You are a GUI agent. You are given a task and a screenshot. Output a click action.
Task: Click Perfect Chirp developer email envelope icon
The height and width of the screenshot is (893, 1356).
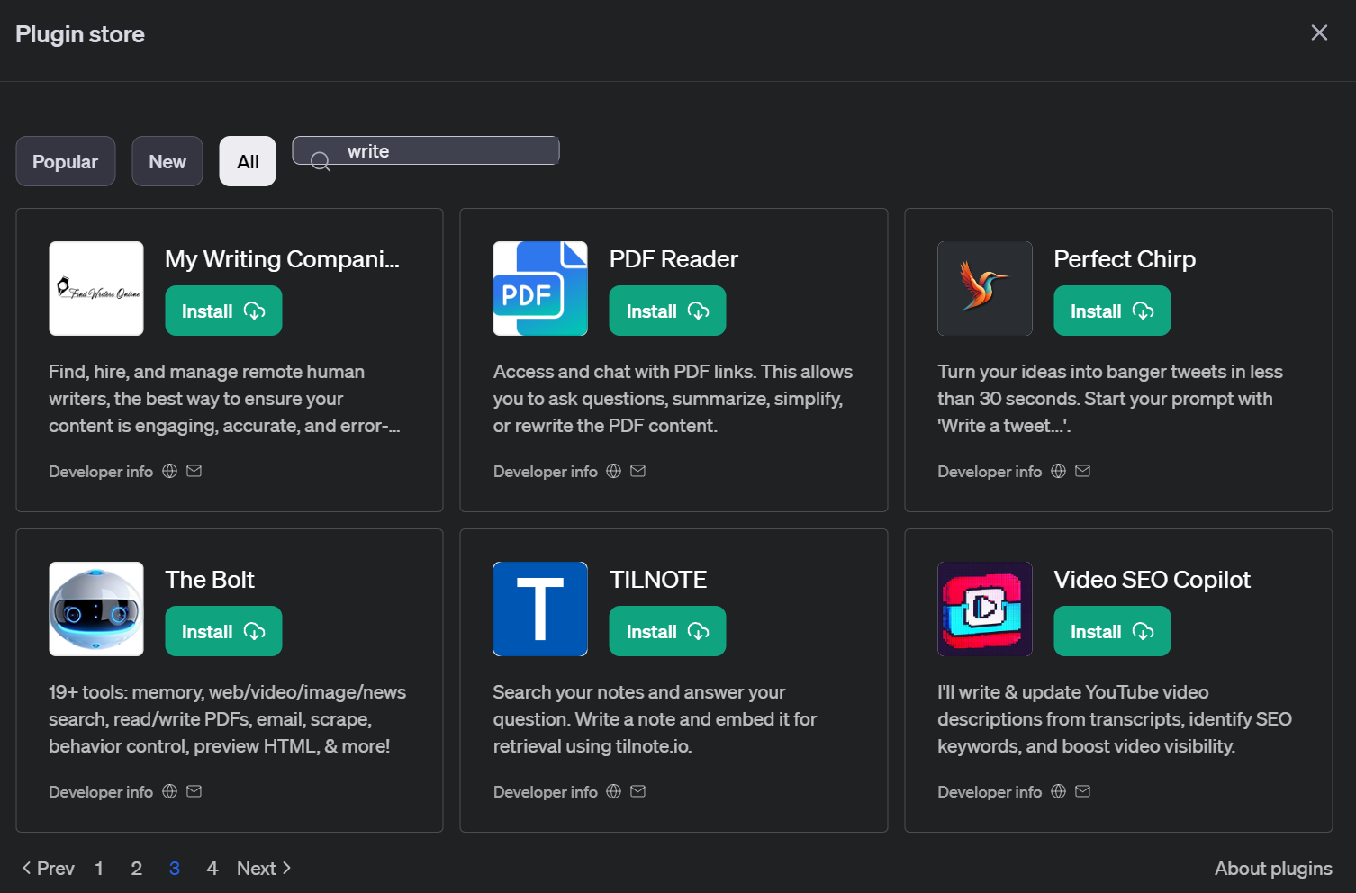point(1082,471)
